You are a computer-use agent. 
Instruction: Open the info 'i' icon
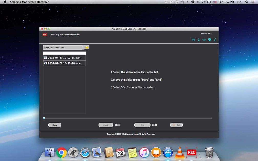tap(215, 40)
